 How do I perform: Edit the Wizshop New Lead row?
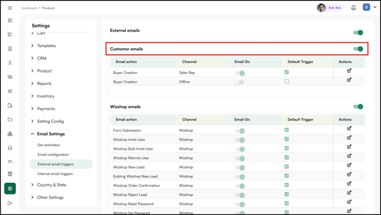coord(349,165)
